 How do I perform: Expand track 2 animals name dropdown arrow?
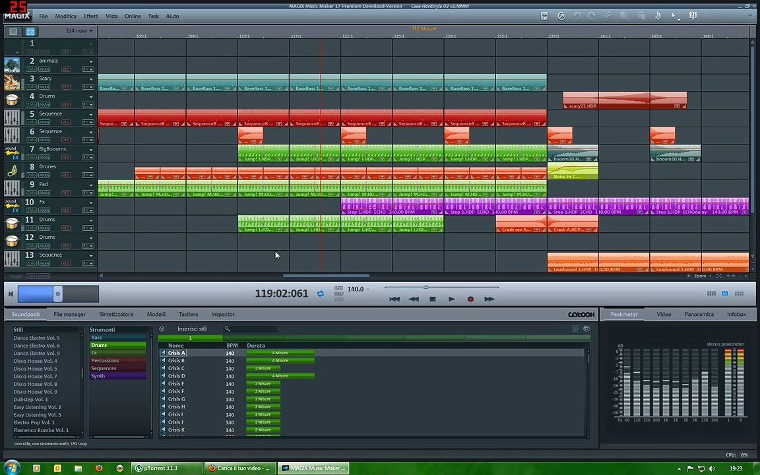click(90, 61)
